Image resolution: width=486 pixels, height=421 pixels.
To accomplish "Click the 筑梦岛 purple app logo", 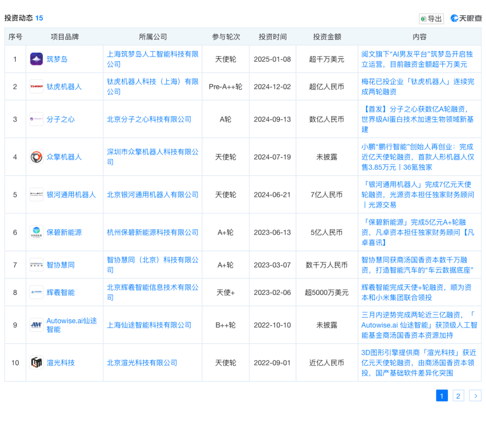I will (x=36, y=59).
